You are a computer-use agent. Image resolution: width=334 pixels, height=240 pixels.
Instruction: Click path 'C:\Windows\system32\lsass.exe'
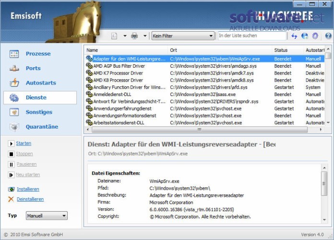click(x=203, y=95)
